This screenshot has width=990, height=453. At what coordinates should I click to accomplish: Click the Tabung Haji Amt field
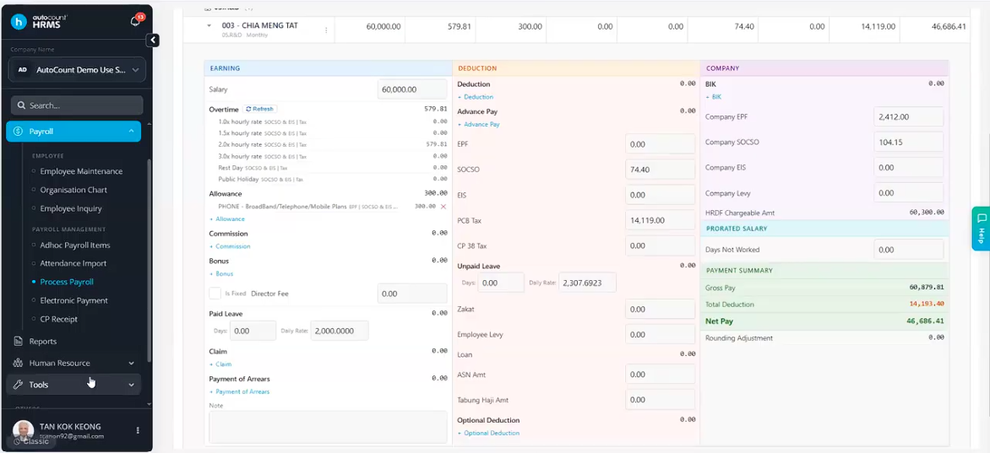(x=660, y=399)
